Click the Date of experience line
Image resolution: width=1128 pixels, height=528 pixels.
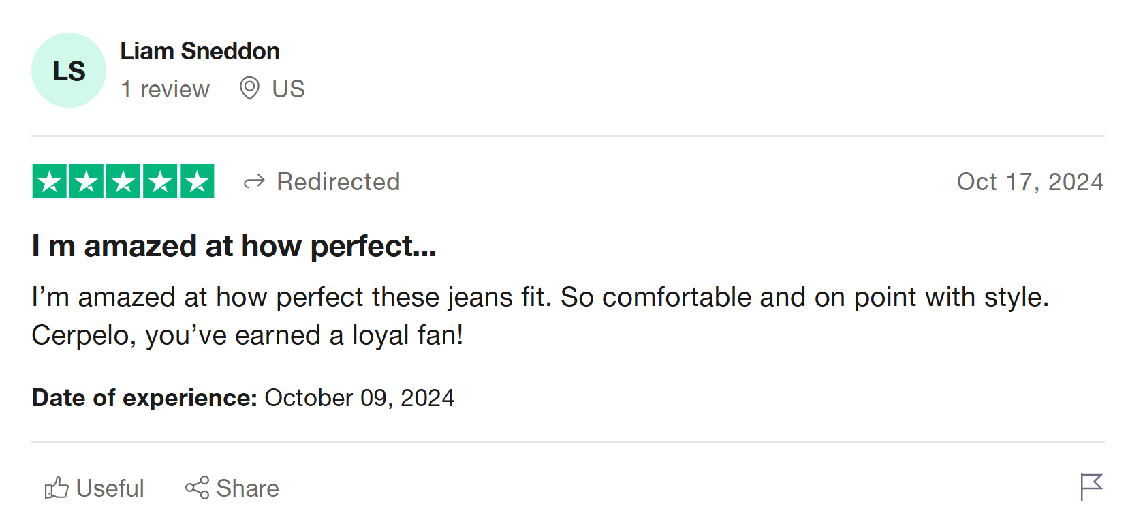[x=242, y=398]
